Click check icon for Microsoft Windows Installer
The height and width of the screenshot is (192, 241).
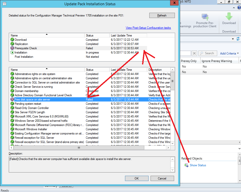pyautogui.click(x=12, y=129)
